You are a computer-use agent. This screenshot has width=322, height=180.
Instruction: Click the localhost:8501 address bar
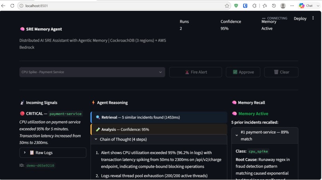click(x=123, y=6)
